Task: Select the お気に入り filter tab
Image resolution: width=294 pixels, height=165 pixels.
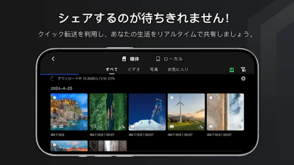Action: 178,69
